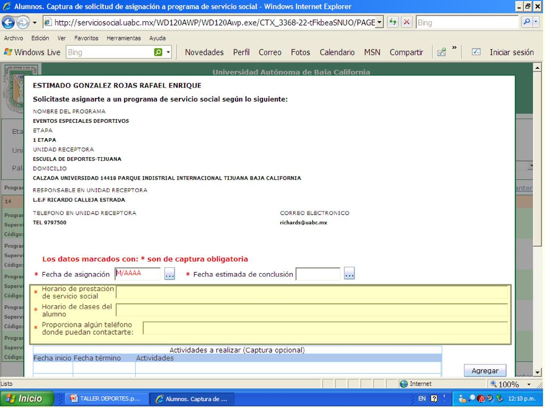Expand the Windows Live search dropdown

168,53
